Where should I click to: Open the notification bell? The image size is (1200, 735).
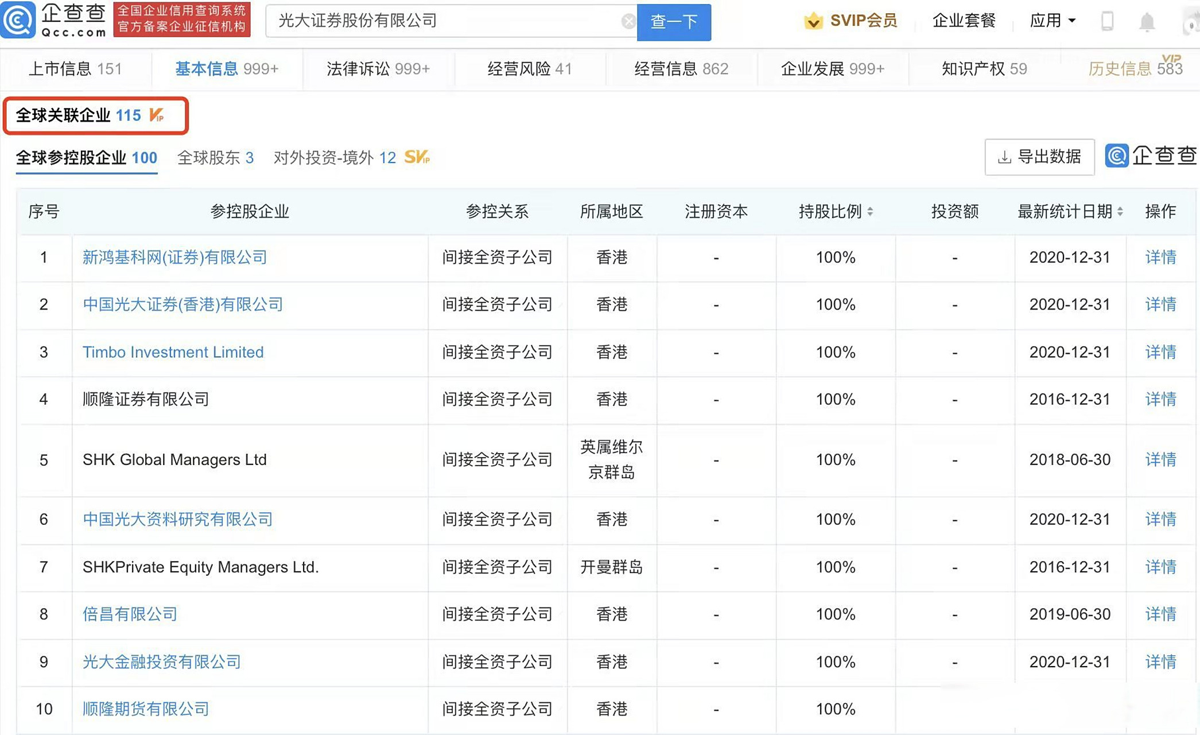pyautogui.click(x=1147, y=20)
